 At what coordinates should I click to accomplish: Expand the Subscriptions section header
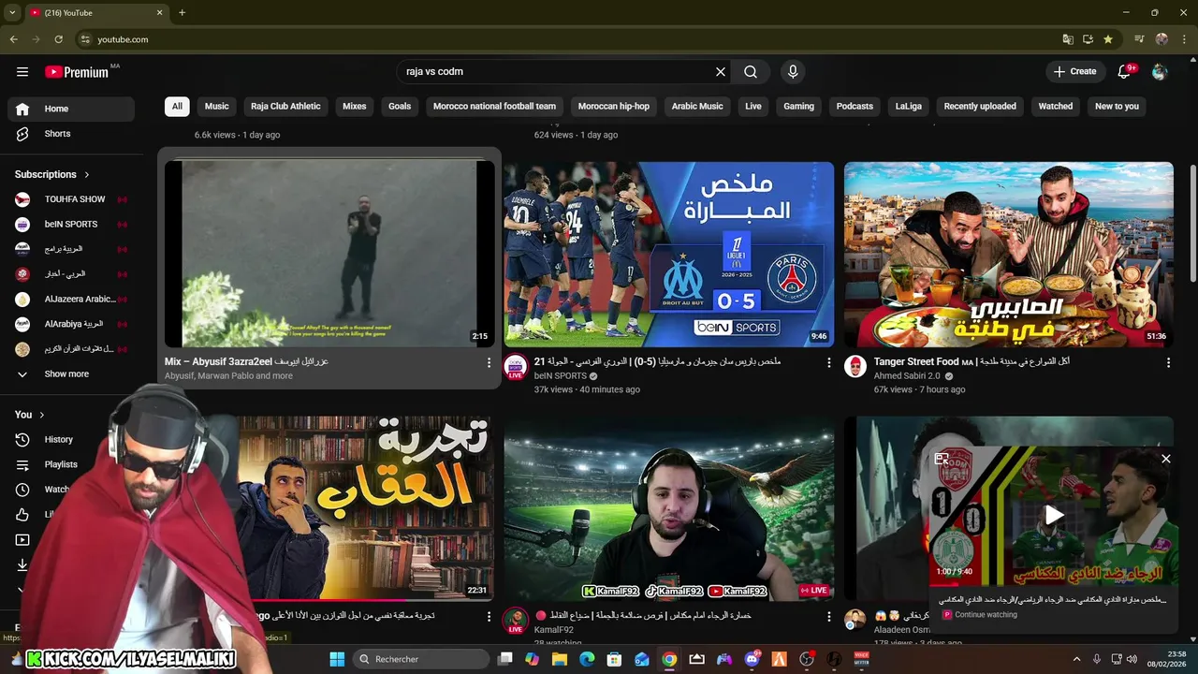(52, 174)
